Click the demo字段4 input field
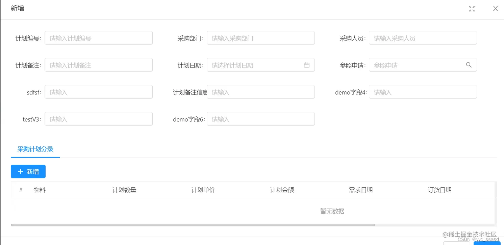Image resolution: width=504 pixels, height=245 pixels. point(423,91)
